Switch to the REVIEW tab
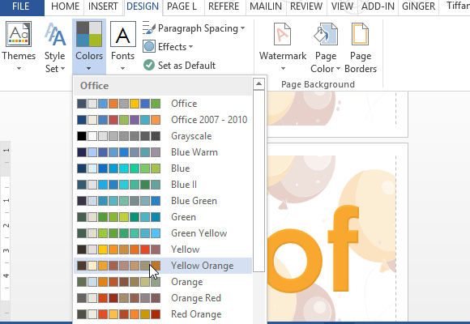The width and height of the screenshot is (470, 324). (x=305, y=6)
